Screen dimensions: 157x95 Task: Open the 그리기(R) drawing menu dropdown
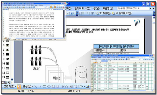(x=10, y=87)
